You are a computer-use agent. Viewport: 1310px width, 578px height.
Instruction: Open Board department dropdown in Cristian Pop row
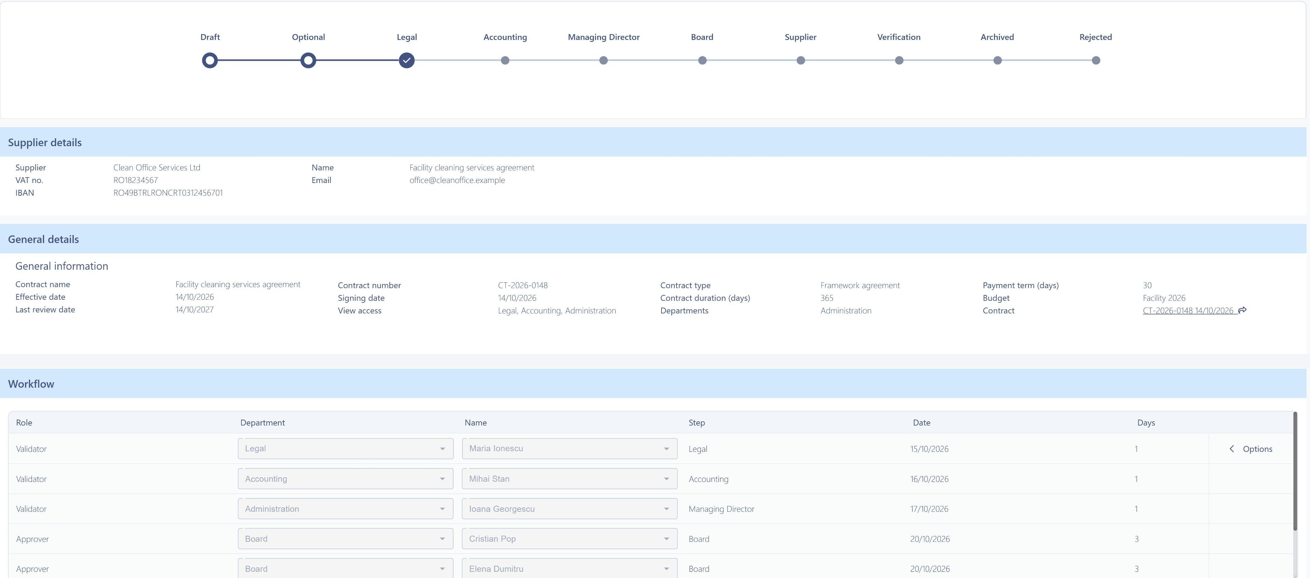click(x=345, y=539)
